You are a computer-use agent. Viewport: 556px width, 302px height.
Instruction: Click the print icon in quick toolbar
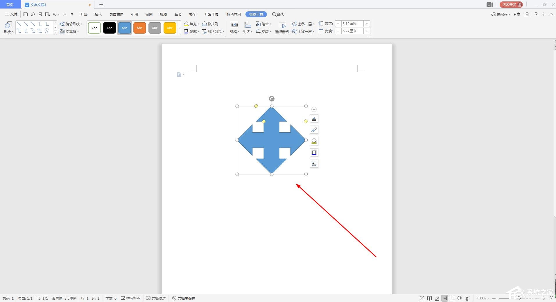click(40, 14)
